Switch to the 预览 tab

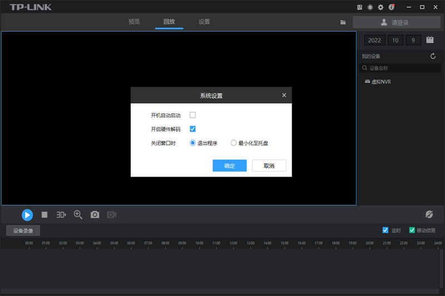point(134,22)
